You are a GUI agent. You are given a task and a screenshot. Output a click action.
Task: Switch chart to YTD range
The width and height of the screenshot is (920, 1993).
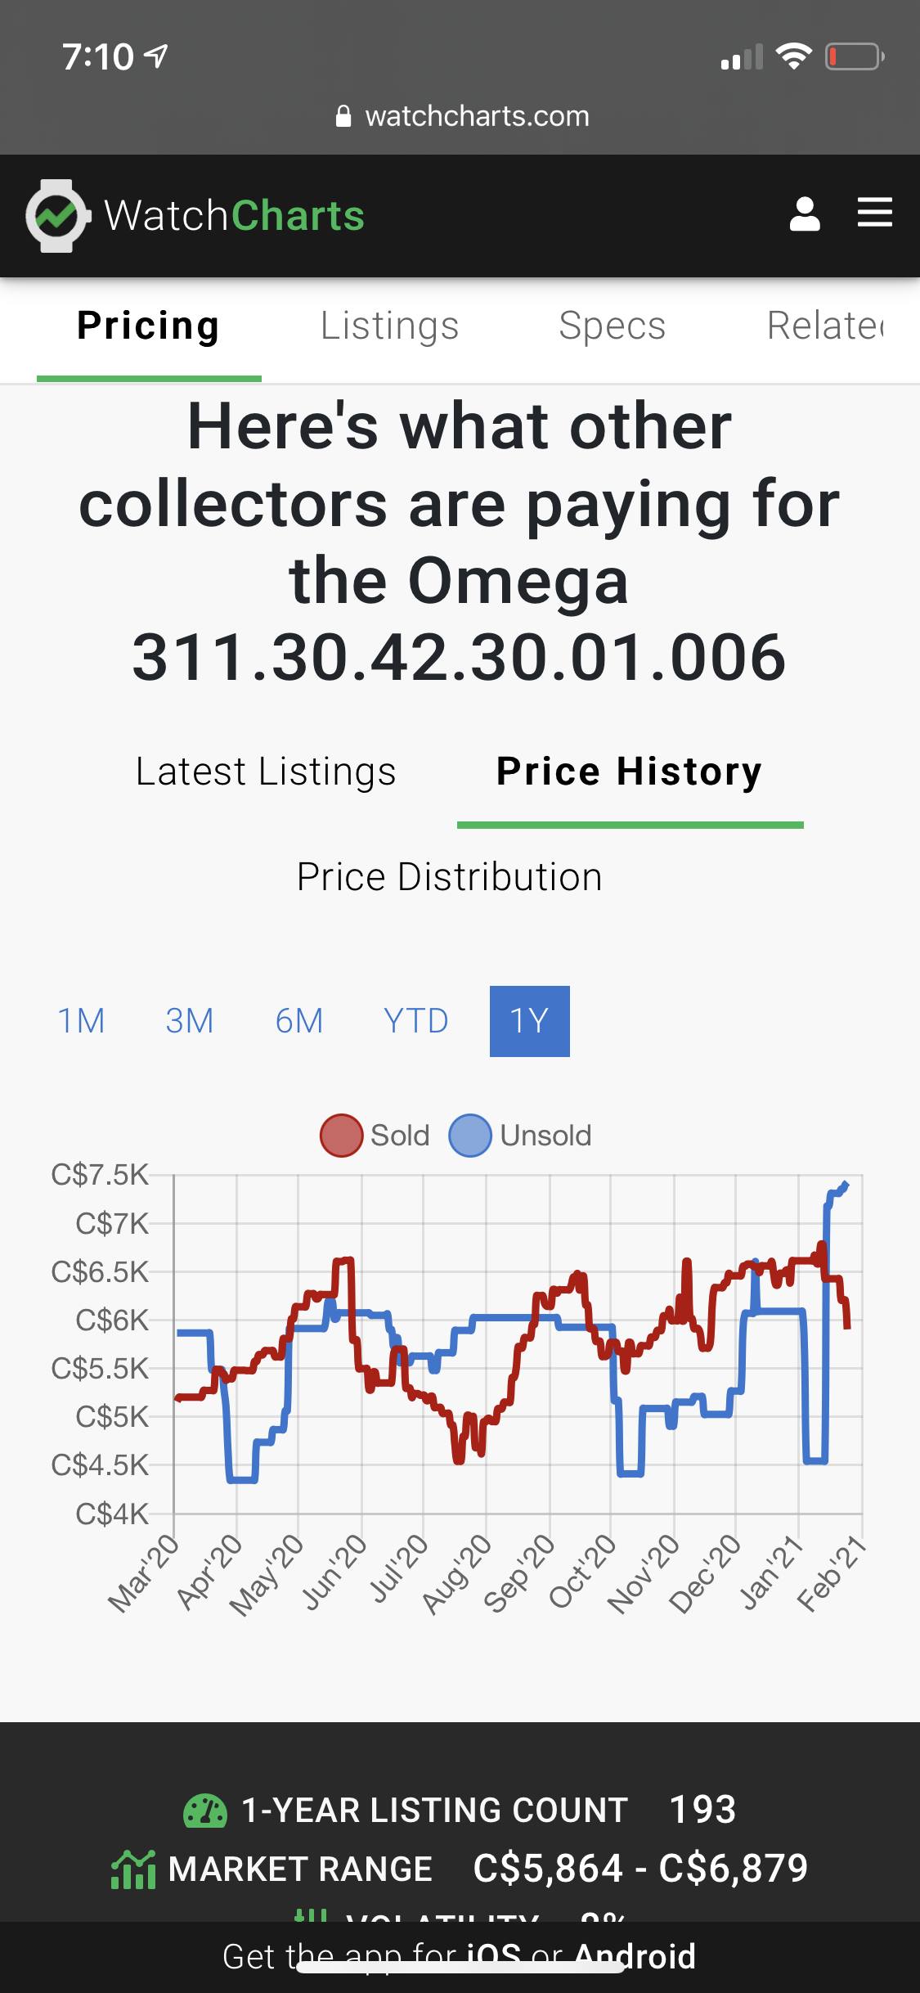coord(415,1021)
